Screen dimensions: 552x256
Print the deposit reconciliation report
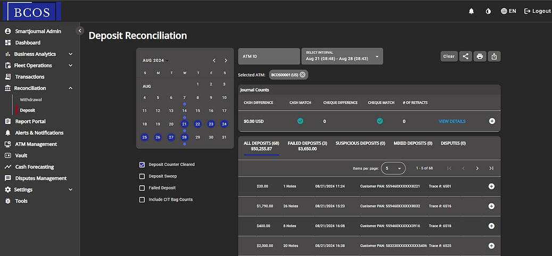(480, 56)
